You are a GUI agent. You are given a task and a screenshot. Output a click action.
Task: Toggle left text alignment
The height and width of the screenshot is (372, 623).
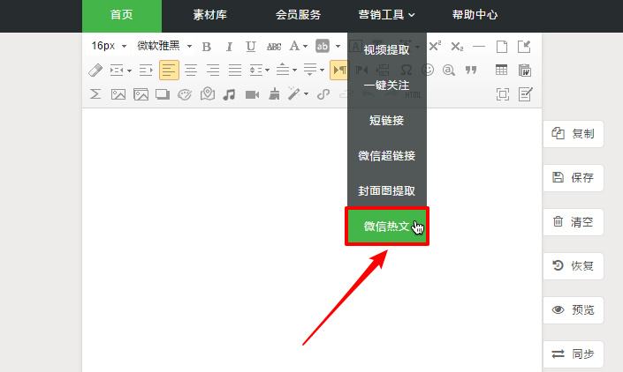pyautogui.click(x=169, y=71)
